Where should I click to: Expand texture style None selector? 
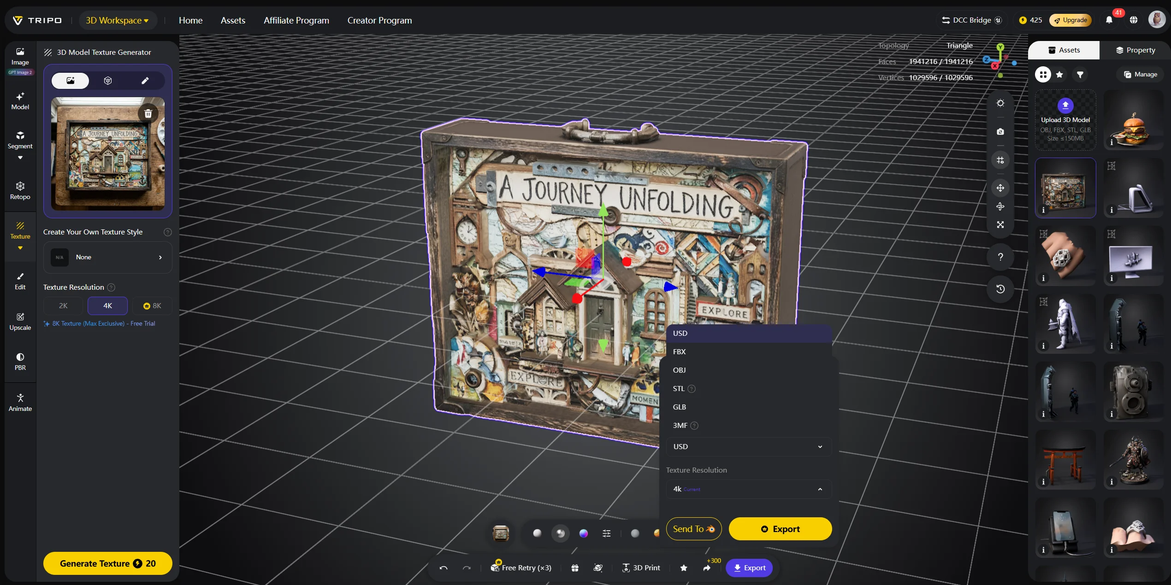[108, 257]
